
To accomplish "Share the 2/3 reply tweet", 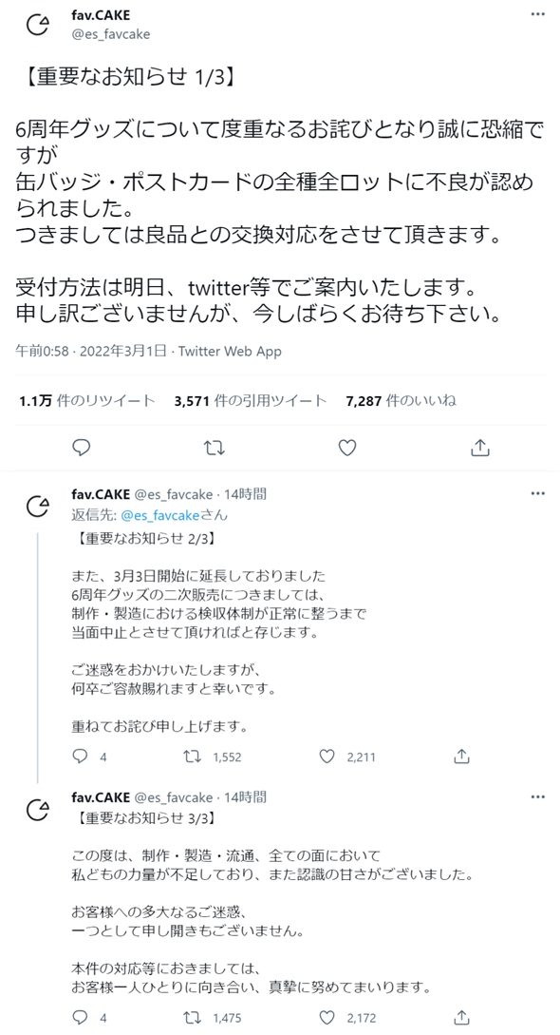I will 462,757.
